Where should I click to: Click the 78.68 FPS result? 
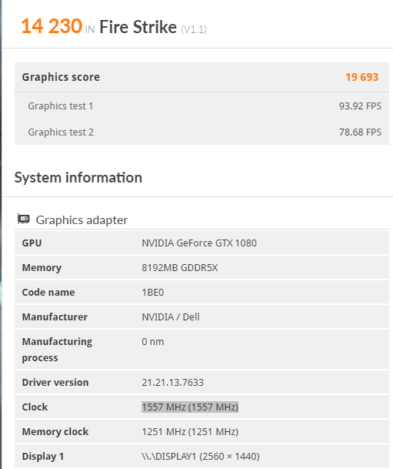pyautogui.click(x=360, y=132)
